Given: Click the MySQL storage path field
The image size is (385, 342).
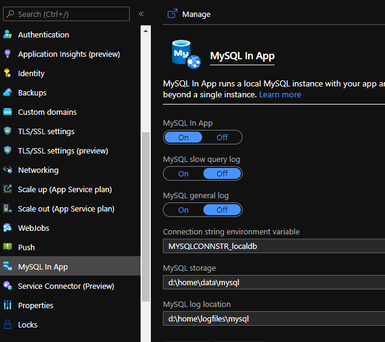Looking at the screenshot, I should (274, 282).
